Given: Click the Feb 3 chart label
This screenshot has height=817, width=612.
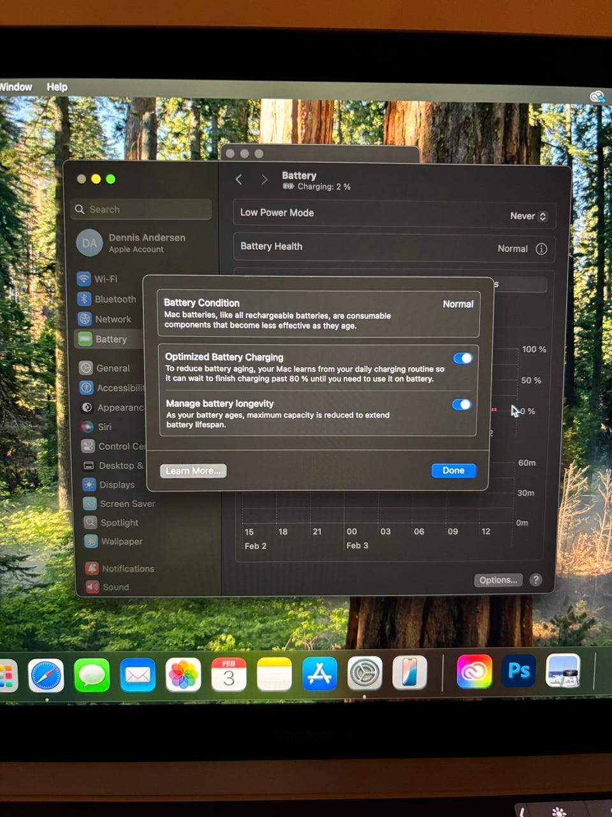Looking at the screenshot, I should click(x=357, y=546).
